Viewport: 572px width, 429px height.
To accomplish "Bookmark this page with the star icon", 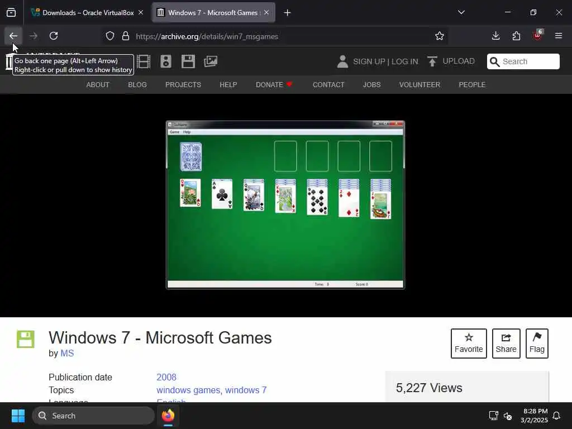I will tap(439, 36).
